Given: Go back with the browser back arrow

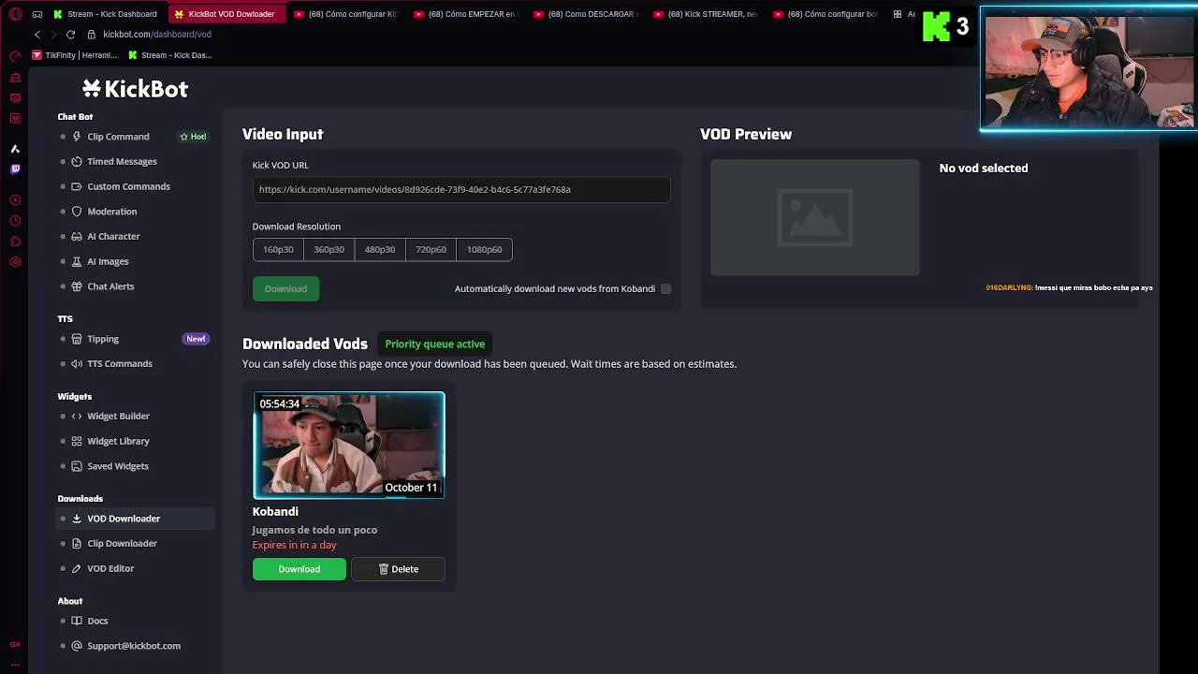Looking at the screenshot, I should coord(37,35).
